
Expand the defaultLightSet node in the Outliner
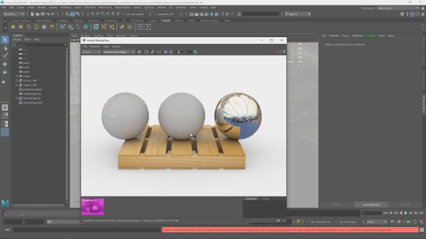[17, 98]
